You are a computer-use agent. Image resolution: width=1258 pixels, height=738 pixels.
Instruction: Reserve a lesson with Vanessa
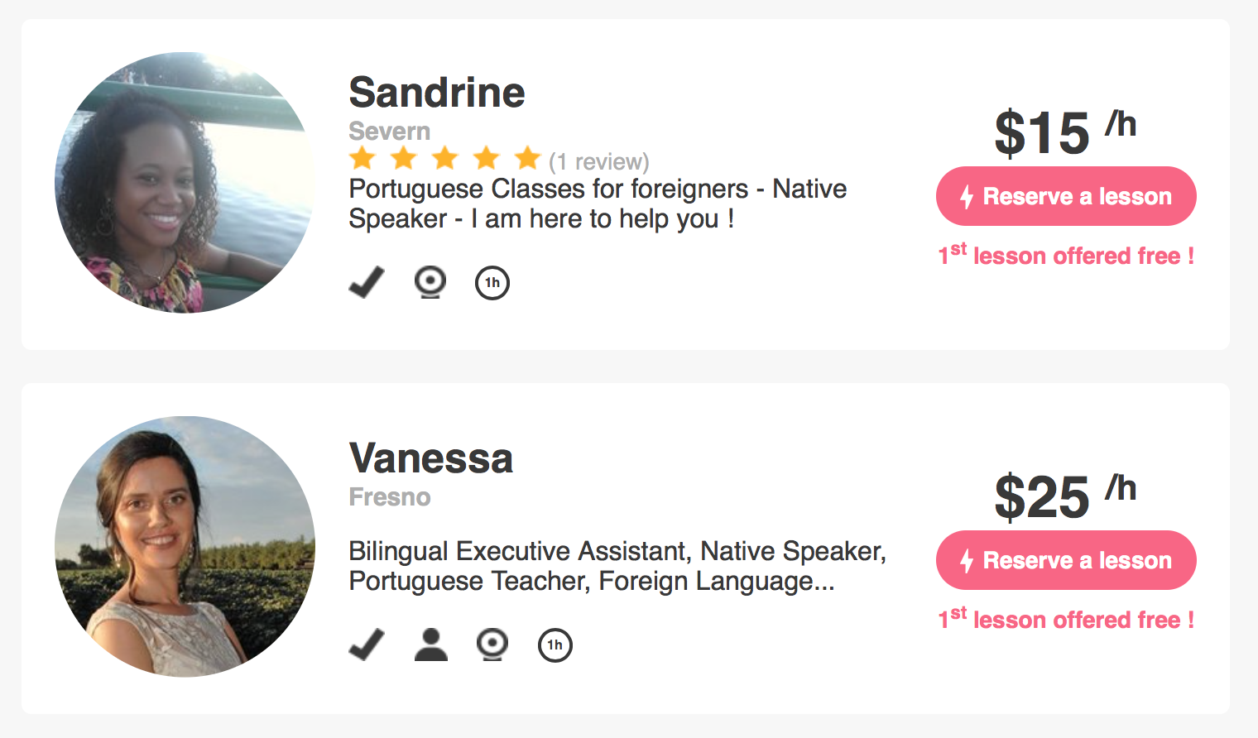point(1066,560)
